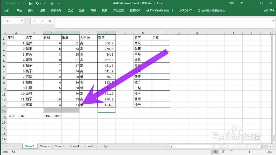The height and width of the screenshot is (155, 276).
Task: Open the 绘图 ribbon tab
Action: coord(42,10)
